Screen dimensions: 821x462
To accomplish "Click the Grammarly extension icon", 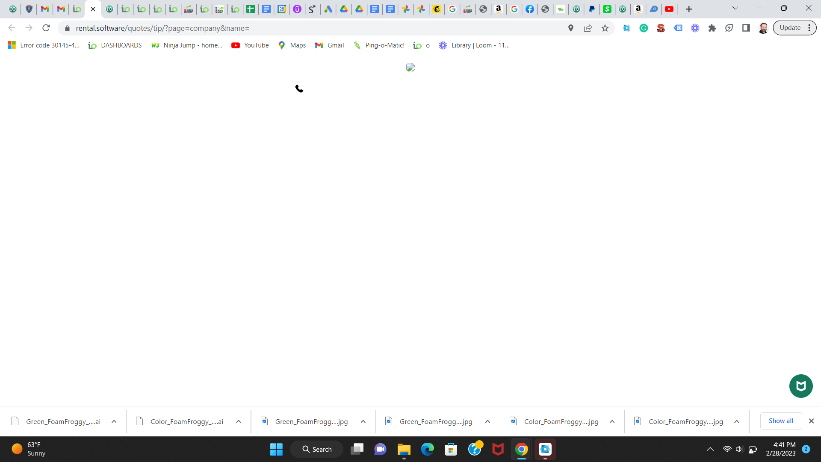I will tap(644, 28).
